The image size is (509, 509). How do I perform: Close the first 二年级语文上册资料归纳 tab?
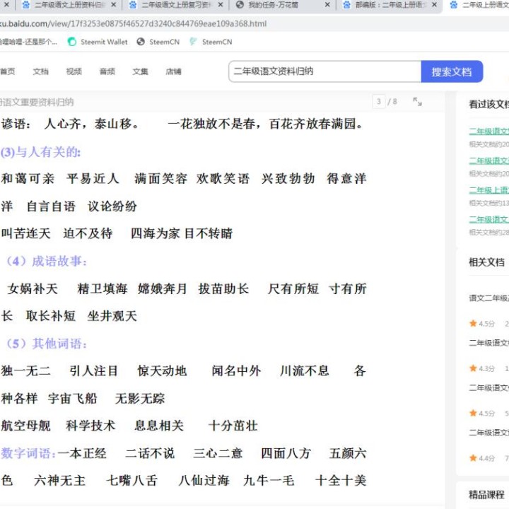114,5
